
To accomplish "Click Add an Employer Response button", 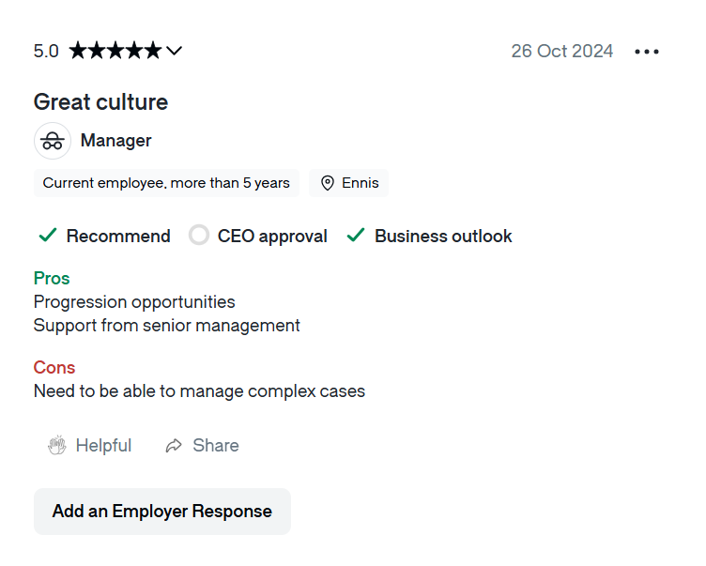I will pyautogui.click(x=162, y=512).
